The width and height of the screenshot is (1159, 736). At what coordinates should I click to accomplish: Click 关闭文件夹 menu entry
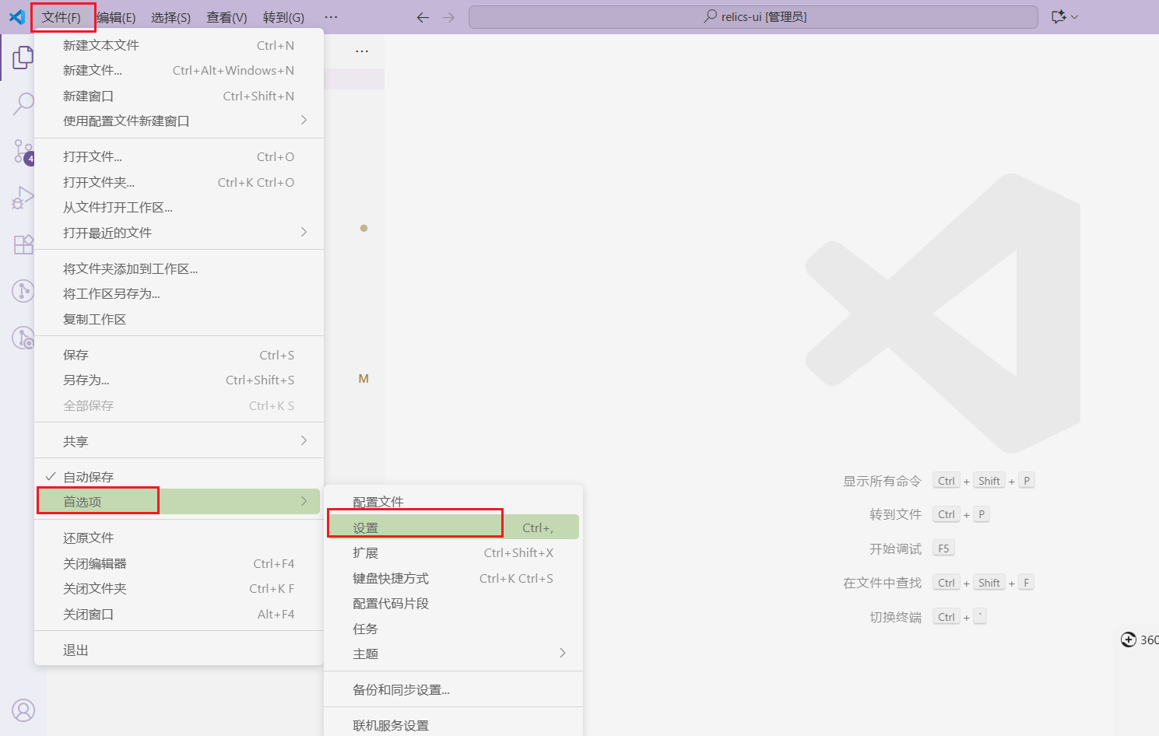[x=179, y=588]
